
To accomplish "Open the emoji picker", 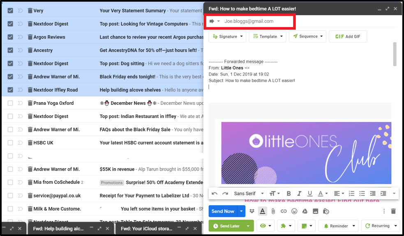I will pos(294,211).
